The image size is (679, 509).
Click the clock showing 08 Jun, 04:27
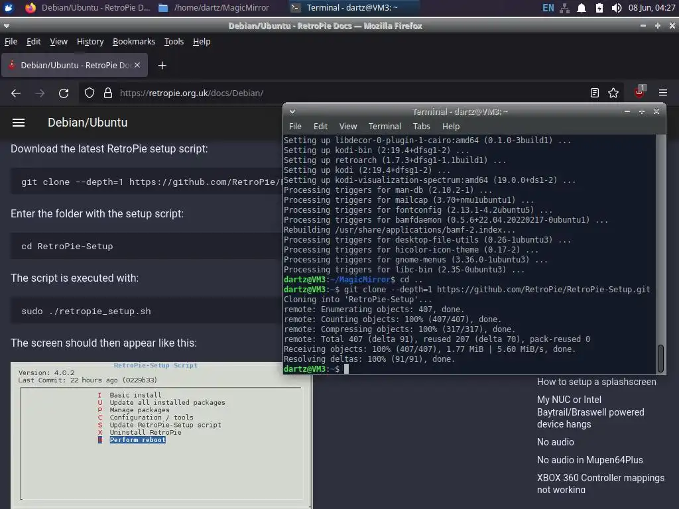(x=651, y=8)
